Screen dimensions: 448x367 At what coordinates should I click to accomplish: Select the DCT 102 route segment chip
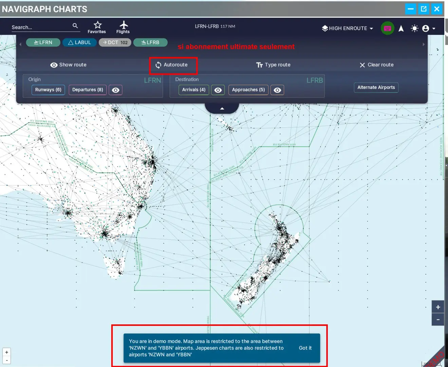coord(115,42)
